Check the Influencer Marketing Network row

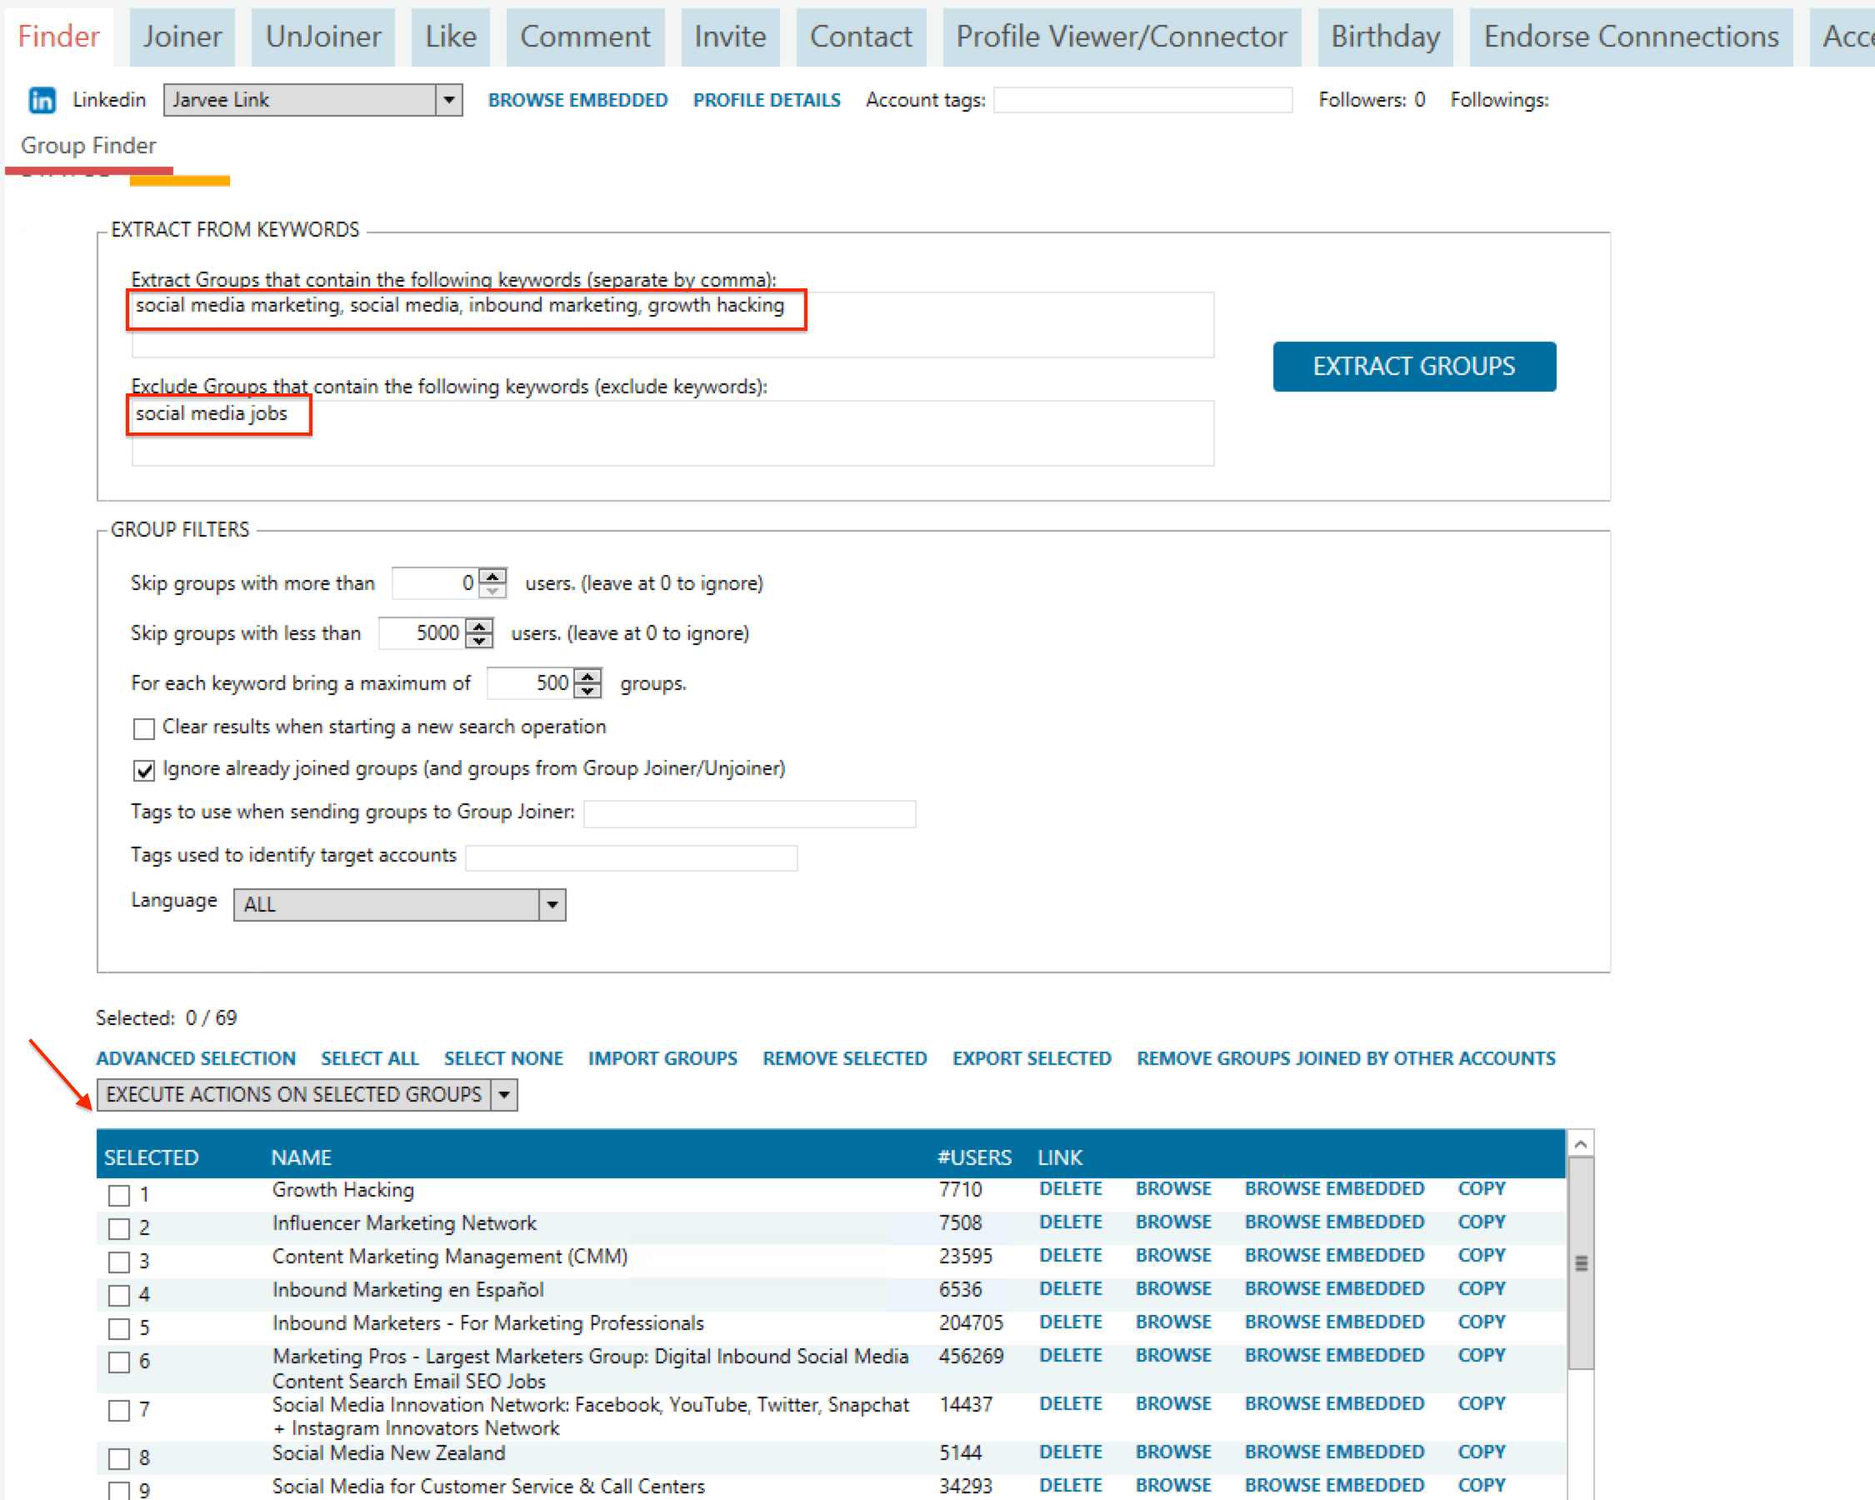point(119,1227)
